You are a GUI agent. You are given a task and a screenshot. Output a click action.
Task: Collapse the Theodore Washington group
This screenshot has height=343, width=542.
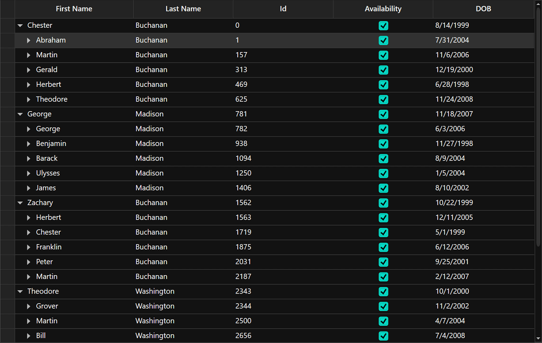tap(20, 291)
